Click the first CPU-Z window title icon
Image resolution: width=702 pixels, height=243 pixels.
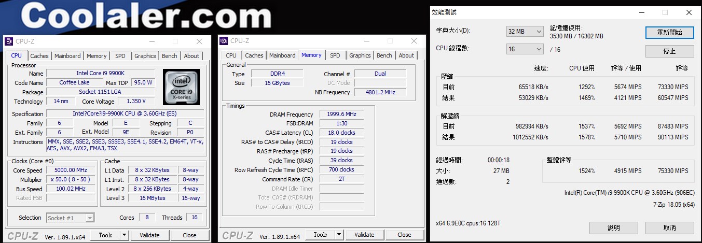9,41
